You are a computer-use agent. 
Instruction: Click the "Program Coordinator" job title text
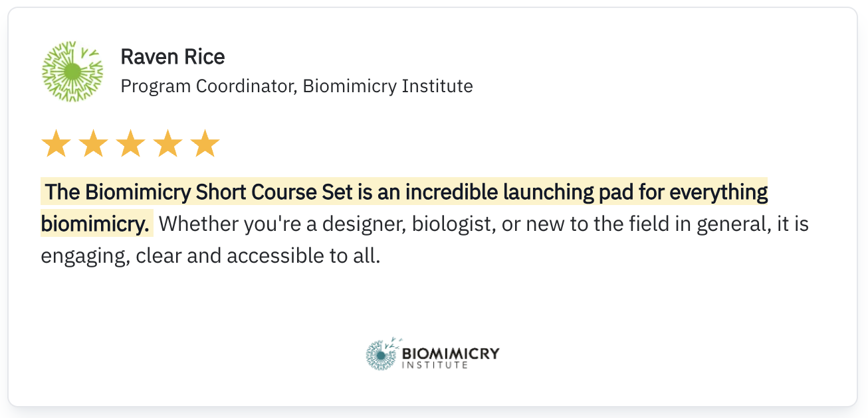point(207,86)
